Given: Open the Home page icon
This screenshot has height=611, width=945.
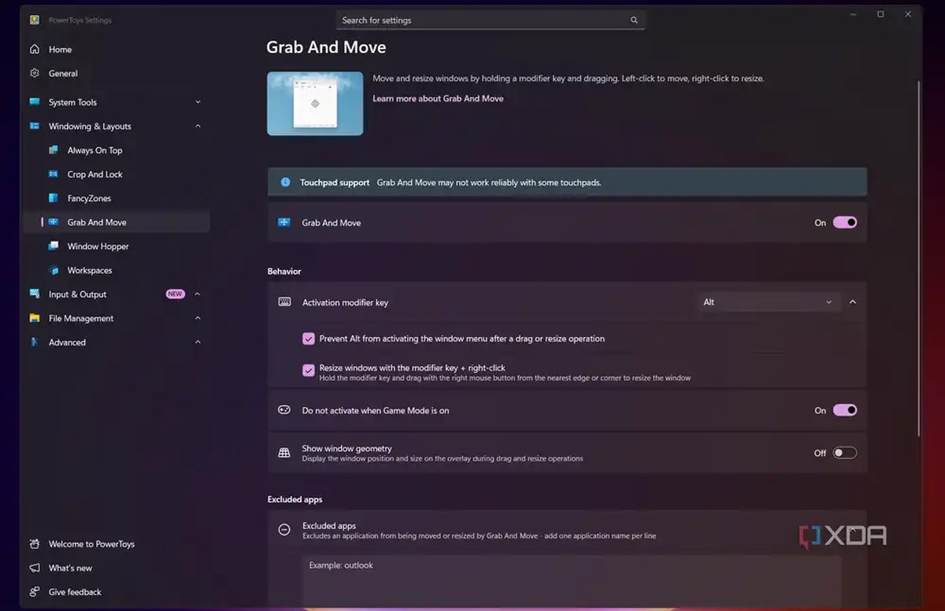Looking at the screenshot, I should click(x=35, y=50).
